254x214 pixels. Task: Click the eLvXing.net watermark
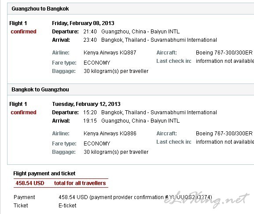point(206,199)
